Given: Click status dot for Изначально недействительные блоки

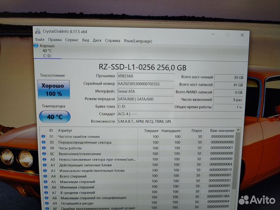Looking at the screenshot, I should tap(45, 170).
